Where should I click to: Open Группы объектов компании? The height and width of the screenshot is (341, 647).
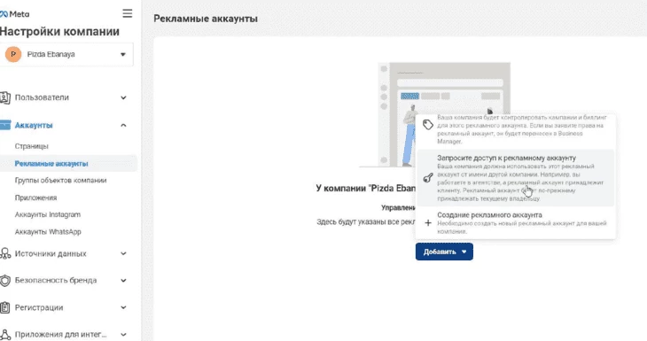[x=60, y=180]
